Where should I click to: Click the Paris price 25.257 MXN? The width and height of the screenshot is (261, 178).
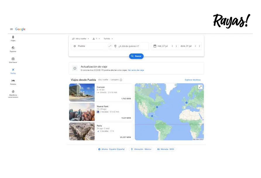click(126, 137)
